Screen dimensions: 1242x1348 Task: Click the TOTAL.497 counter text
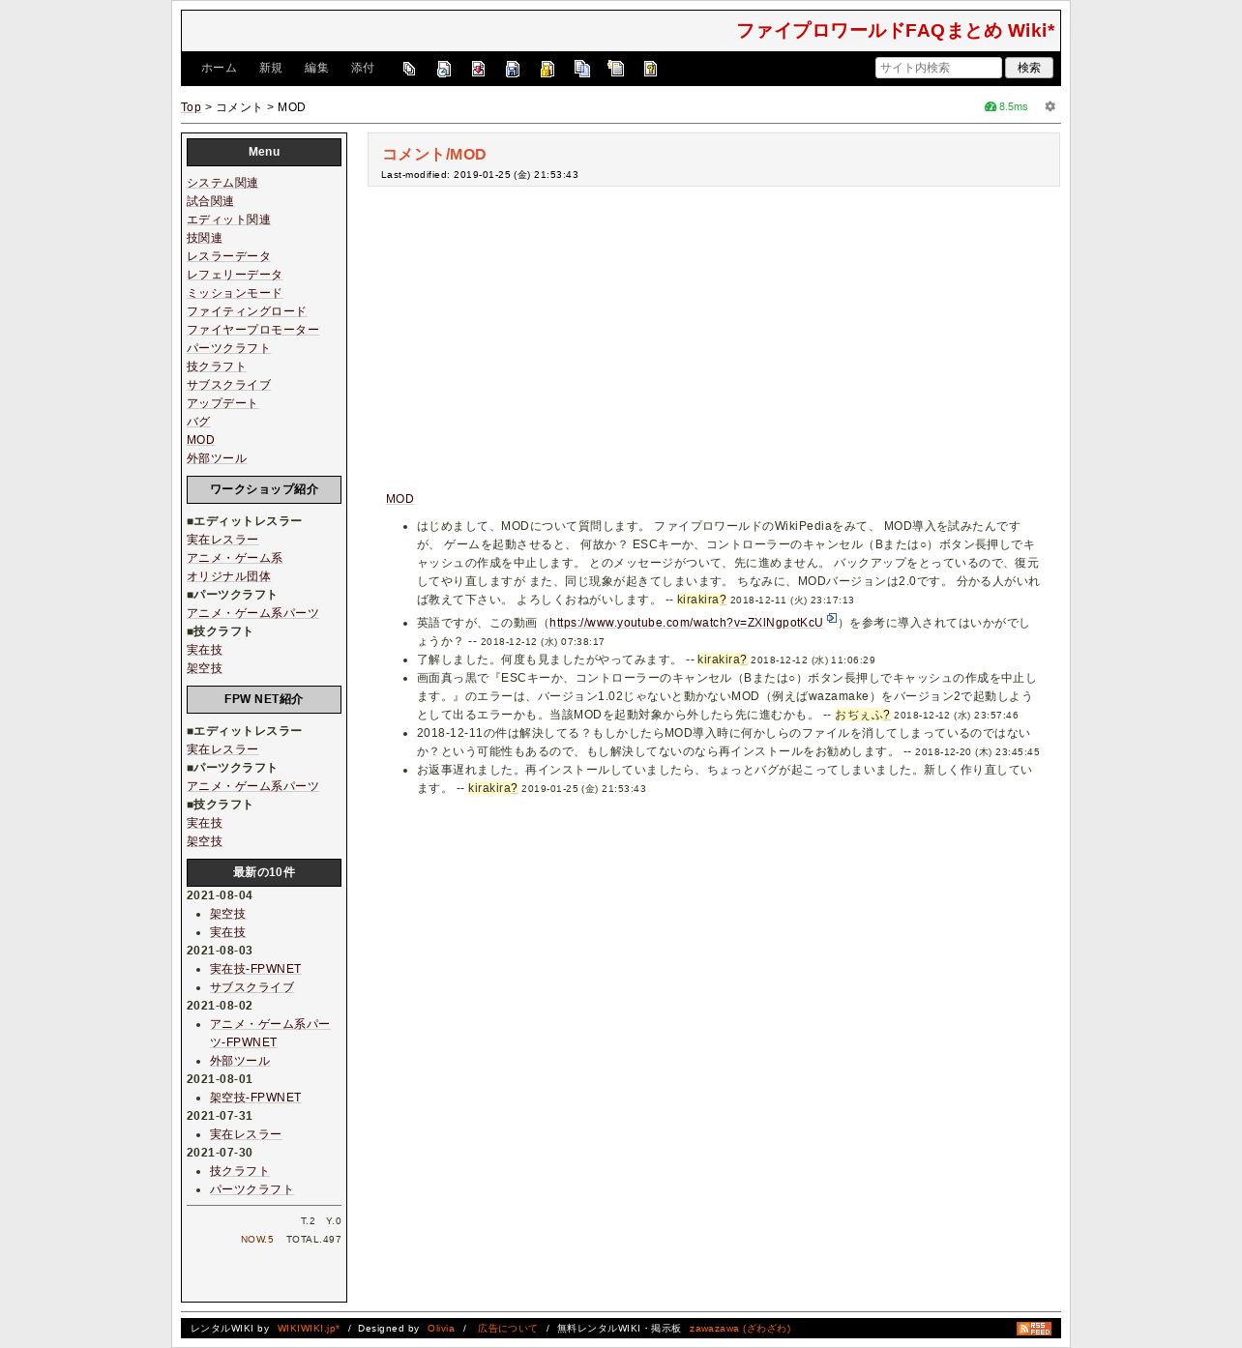(x=313, y=1240)
